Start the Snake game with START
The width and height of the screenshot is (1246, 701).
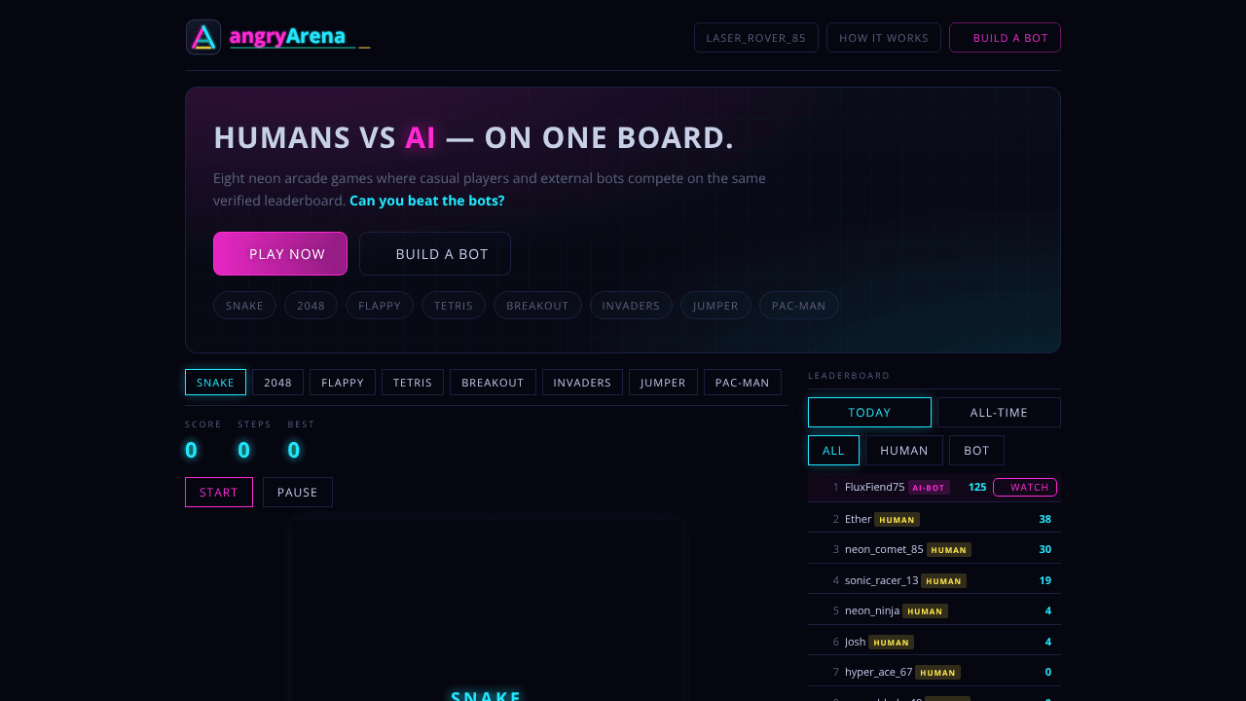click(x=219, y=493)
